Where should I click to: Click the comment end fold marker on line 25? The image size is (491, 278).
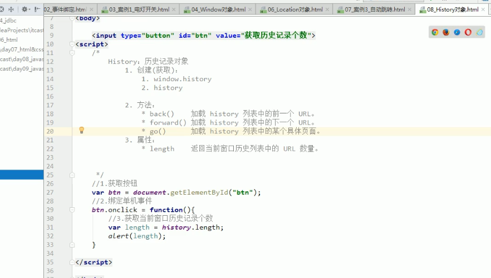pyautogui.click(x=72, y=175)
